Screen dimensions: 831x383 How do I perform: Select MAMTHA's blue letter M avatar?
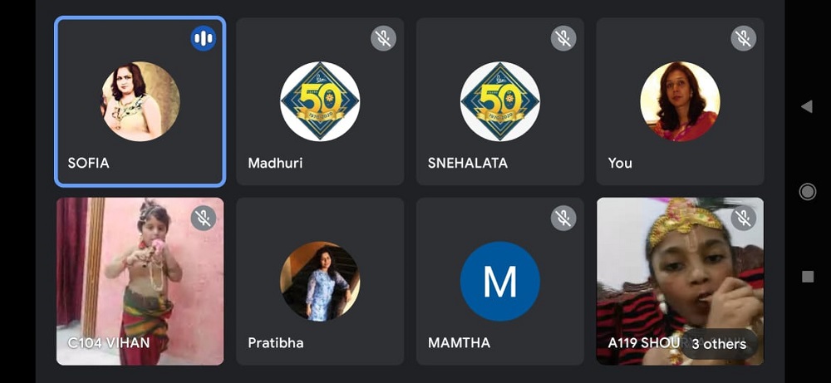point(499,282)
